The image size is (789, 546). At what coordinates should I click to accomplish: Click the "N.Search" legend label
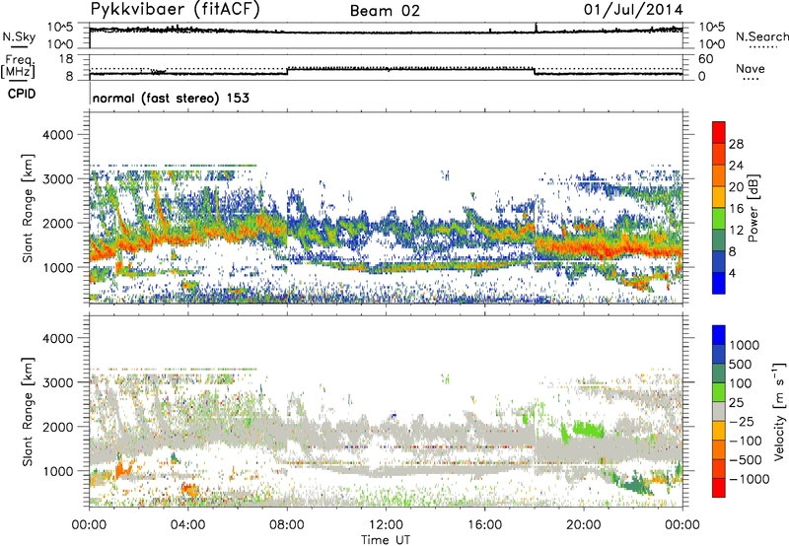761,36
